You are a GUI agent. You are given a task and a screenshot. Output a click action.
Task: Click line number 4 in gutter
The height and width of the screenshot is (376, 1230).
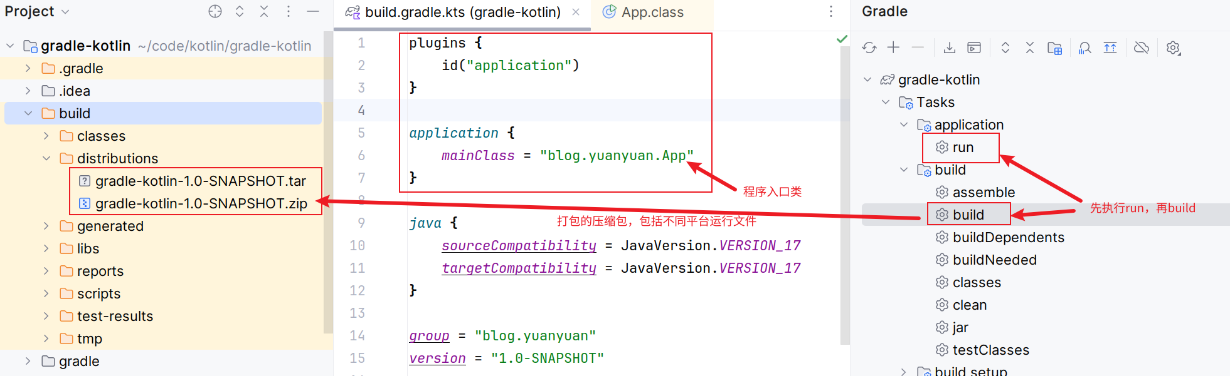click(361, 110)
